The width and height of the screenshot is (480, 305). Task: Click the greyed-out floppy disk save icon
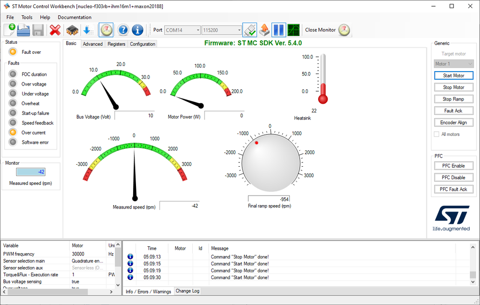[x=38, y=30]
